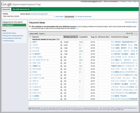Toggle the select-all checkbox in Keyword header
Viewport: 140px width, 113px height.
pos(31,37)
